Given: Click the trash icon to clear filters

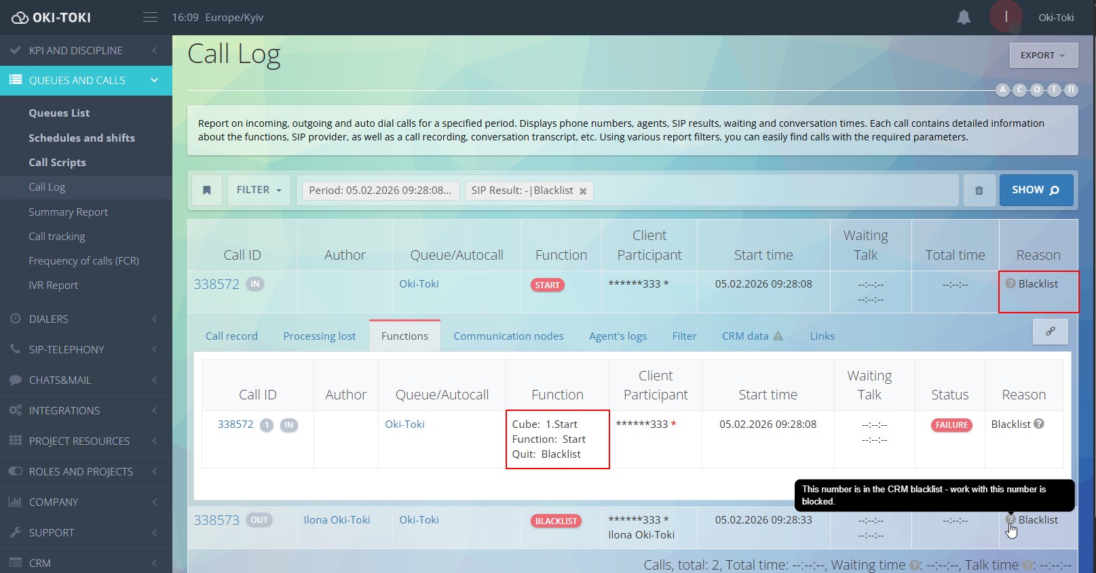Looking at the screenshot, I should pyautogui.click(x=979, y=191).
